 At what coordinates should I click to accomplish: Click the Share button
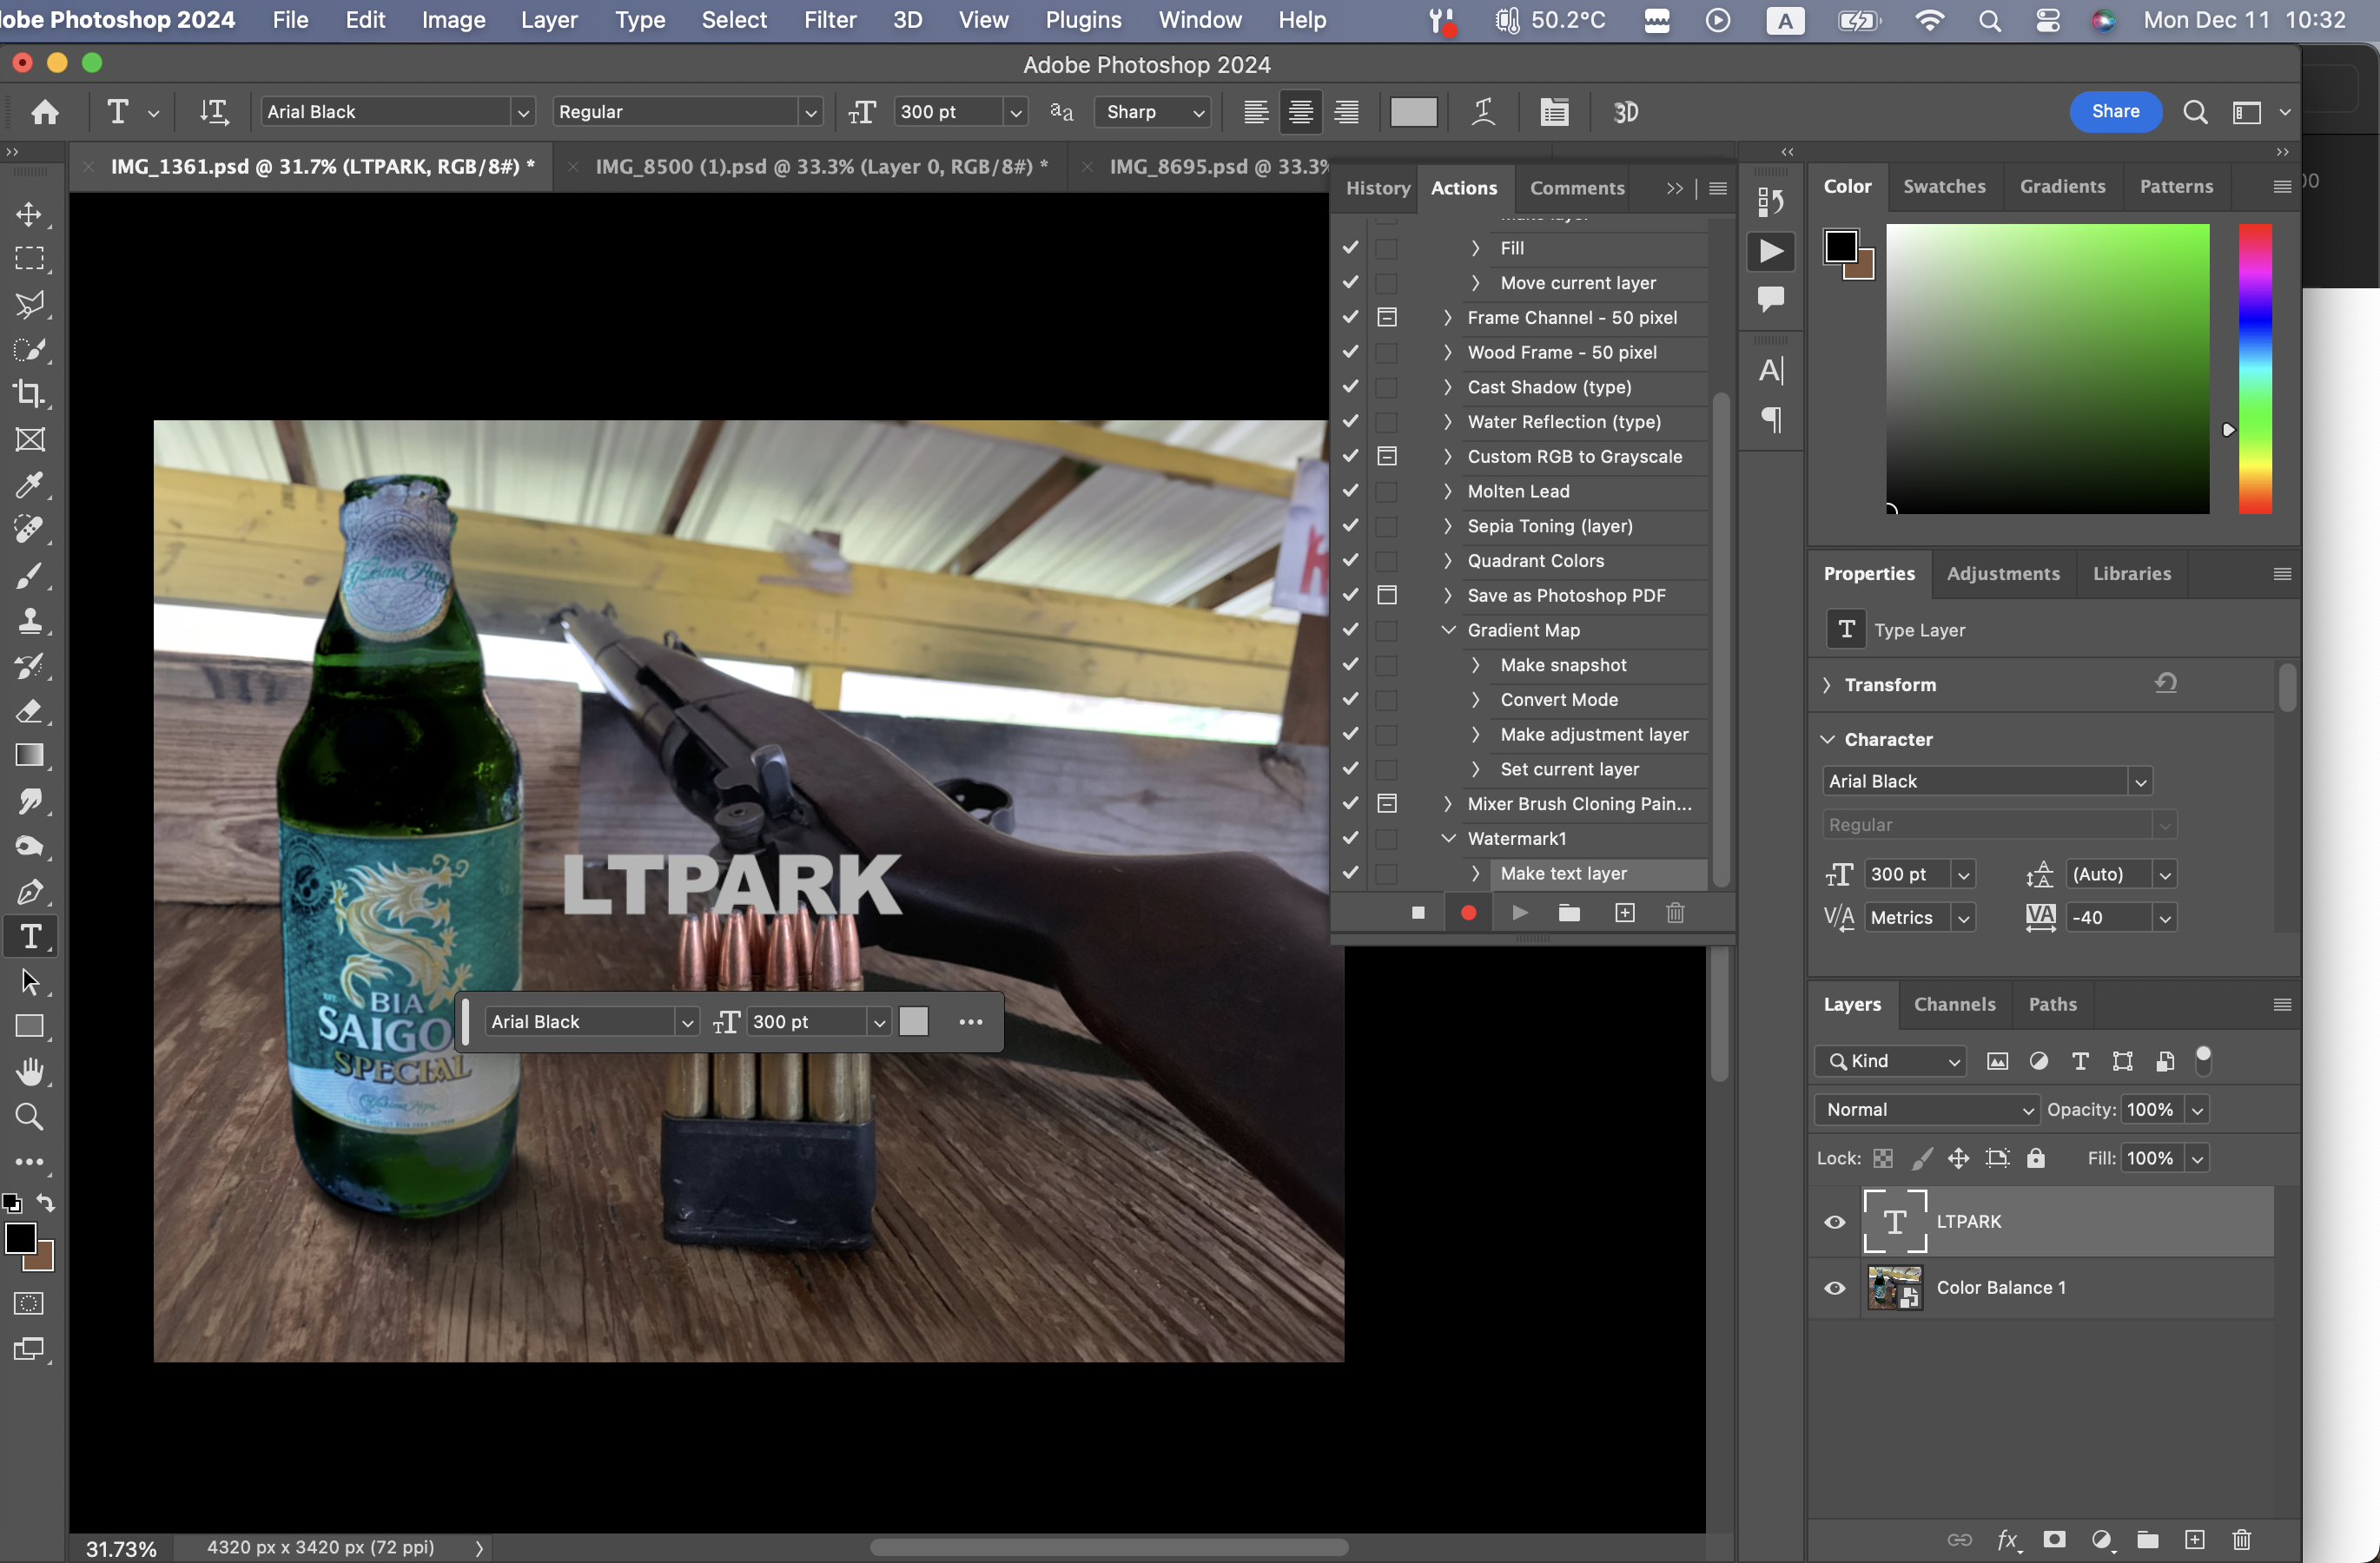[2115, 112]
